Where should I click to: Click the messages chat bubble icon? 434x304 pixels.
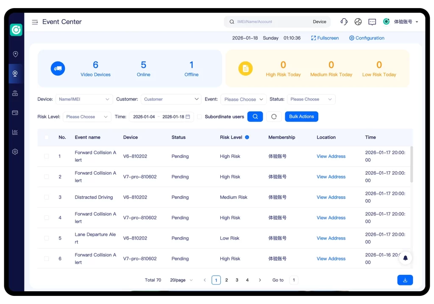[x=372, y=22]
